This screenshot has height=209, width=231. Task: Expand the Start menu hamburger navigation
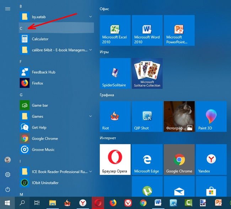[x=8, y=9]
